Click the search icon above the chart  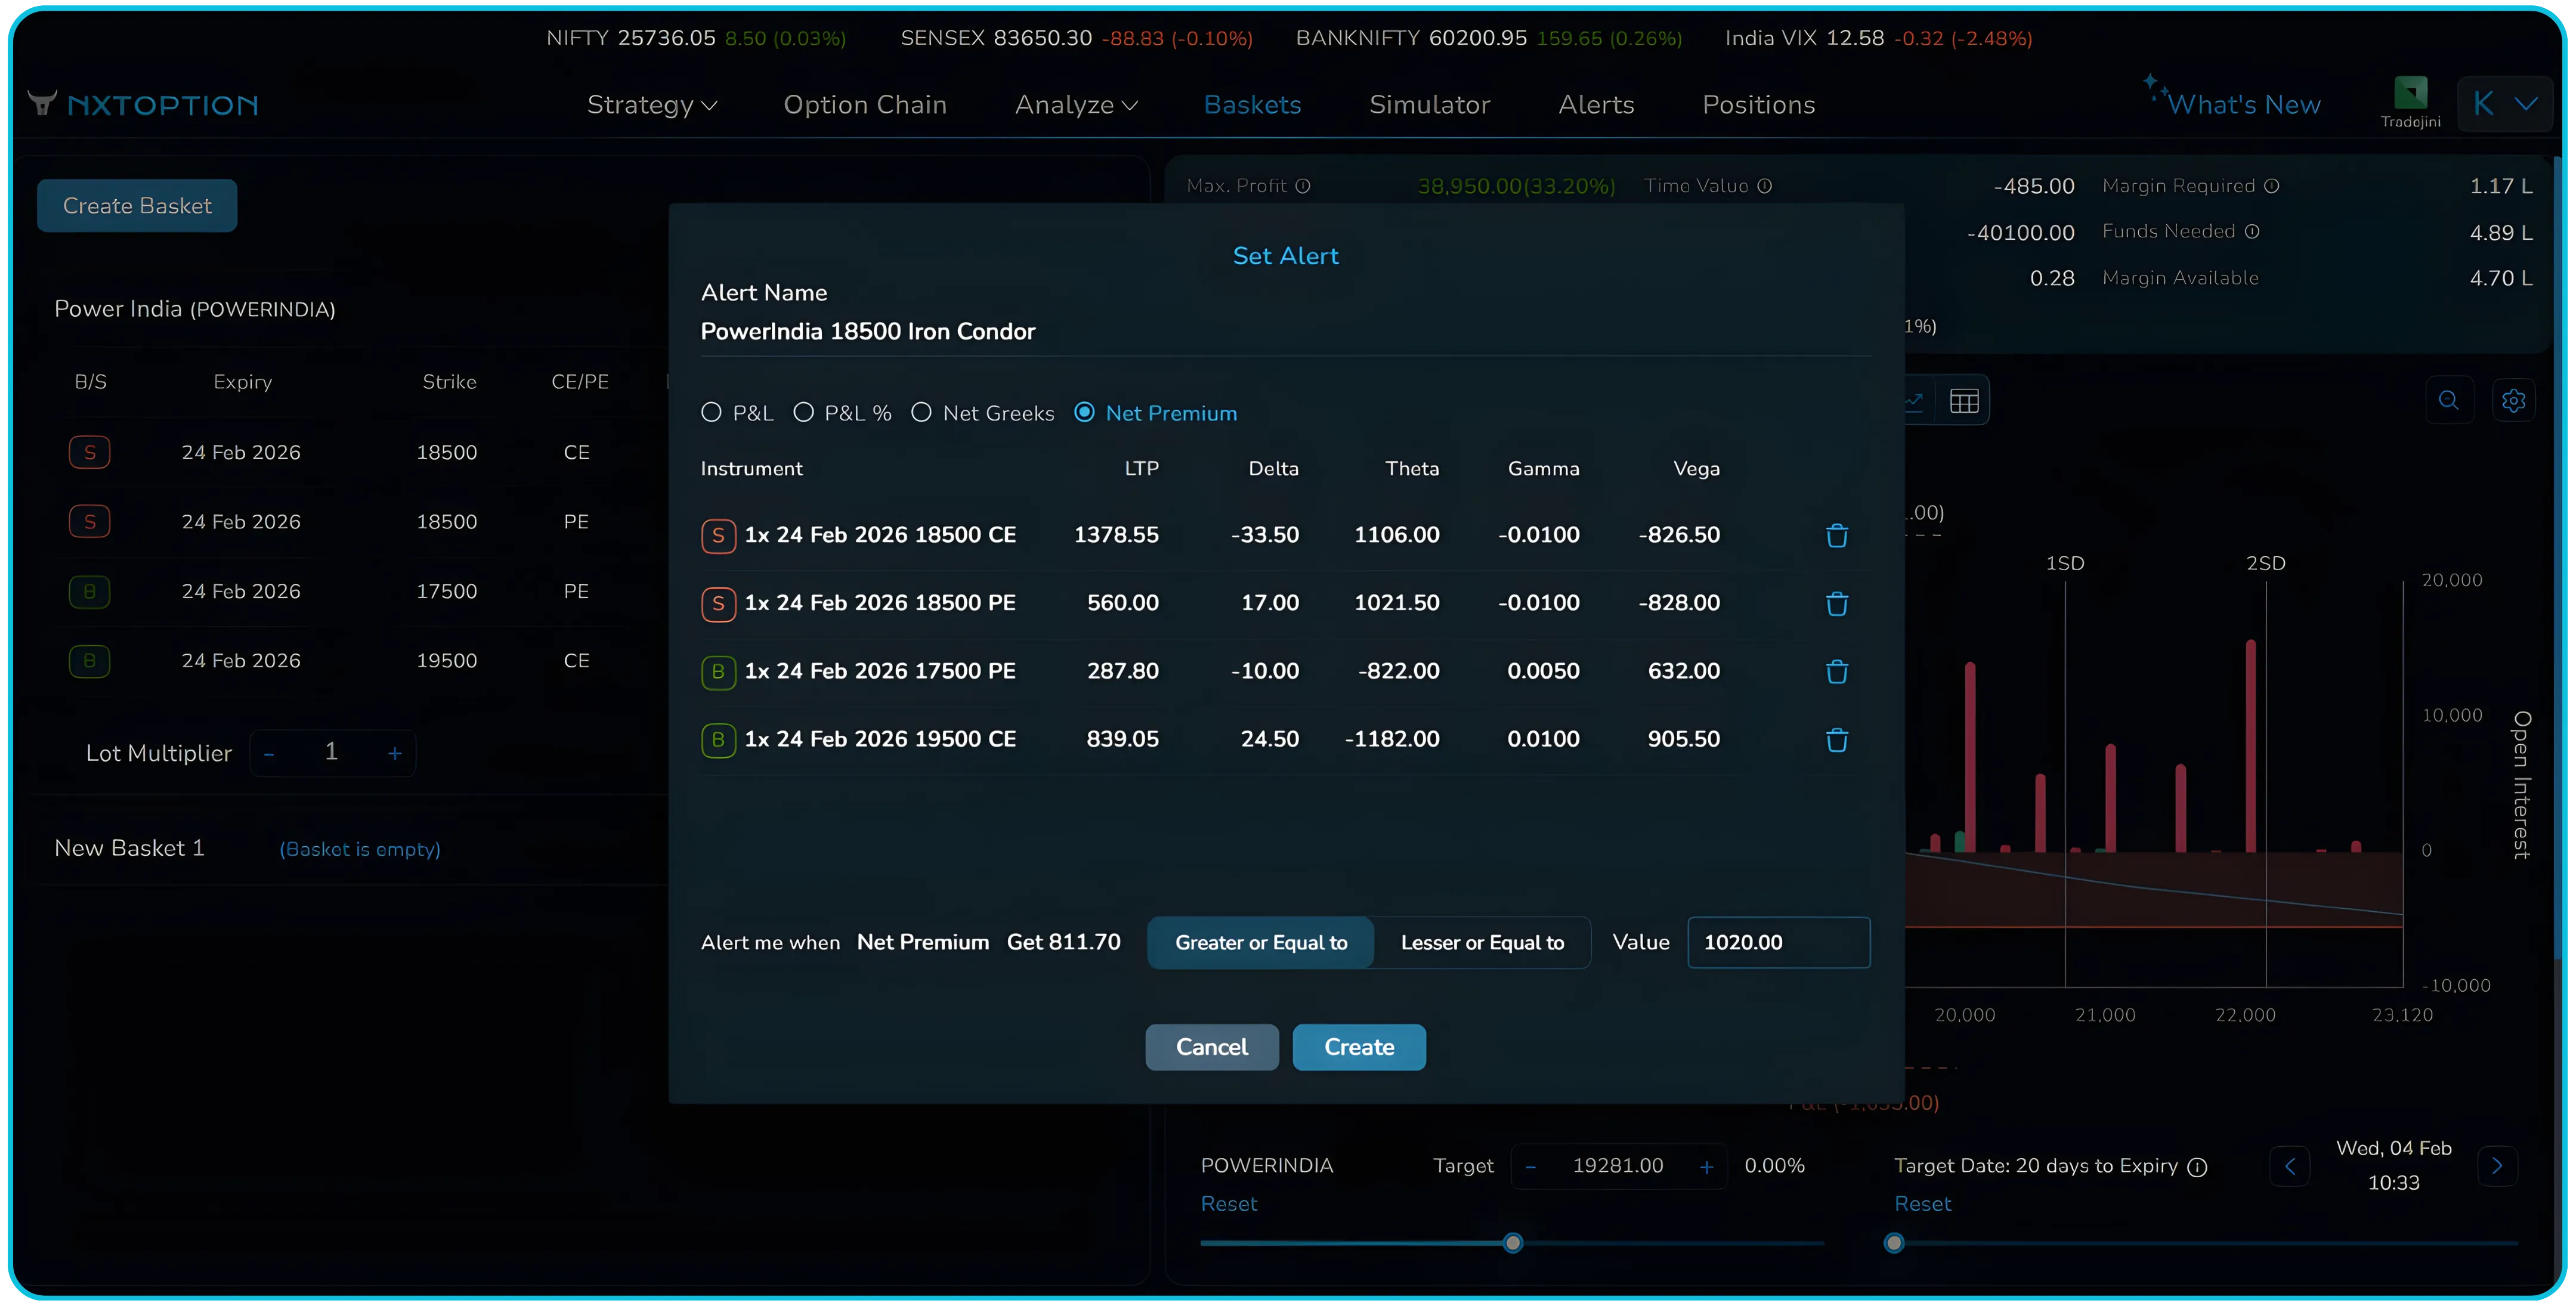coord(2450,400)
